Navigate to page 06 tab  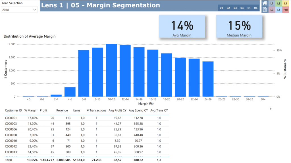pyautogui.click(x=256, y=8)
